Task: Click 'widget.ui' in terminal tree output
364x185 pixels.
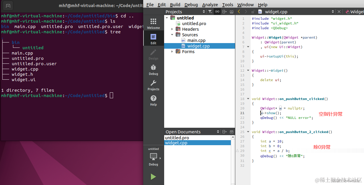Action: 24,80
